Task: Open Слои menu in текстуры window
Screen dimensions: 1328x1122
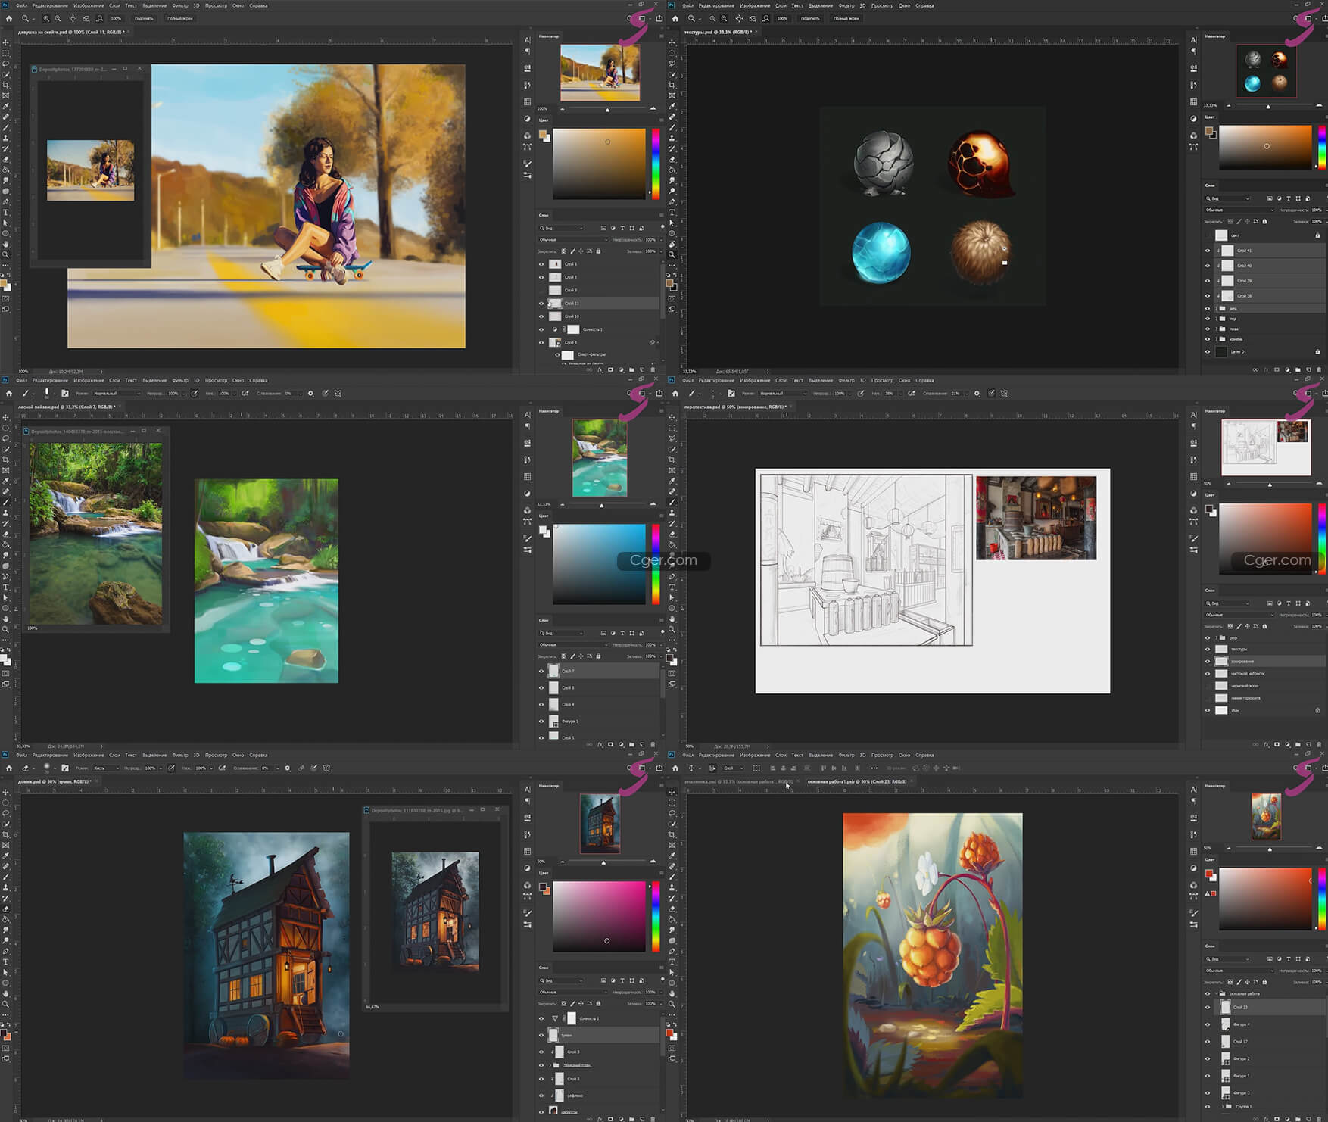Action: [x=781, y=5]
